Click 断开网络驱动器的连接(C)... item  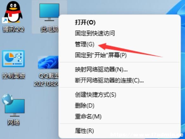(x=109, y=80)
